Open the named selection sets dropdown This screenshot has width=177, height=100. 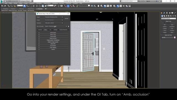pos(84,6)
